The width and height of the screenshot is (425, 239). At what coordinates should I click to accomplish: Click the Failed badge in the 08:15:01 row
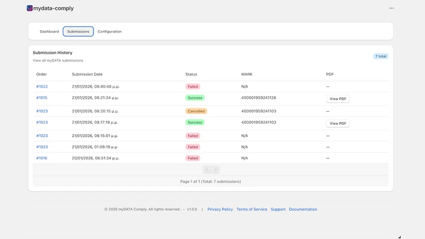pos(193,136)
